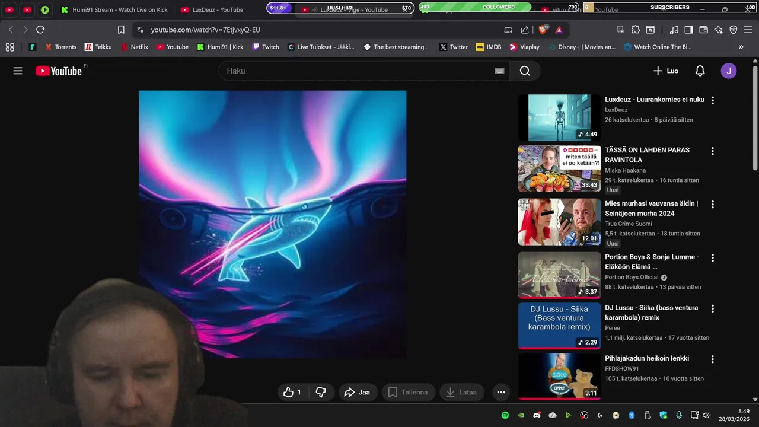The image size is (759, 427).
Task: Open volume speaker tray icon
Action: pyautogui.click(x=706, y=415)
